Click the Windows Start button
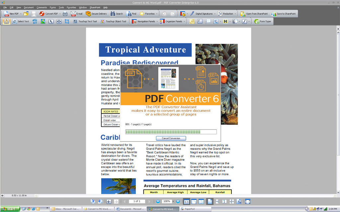Image resolution: width=340 pixels, height=212 pixels. [10, 209]
